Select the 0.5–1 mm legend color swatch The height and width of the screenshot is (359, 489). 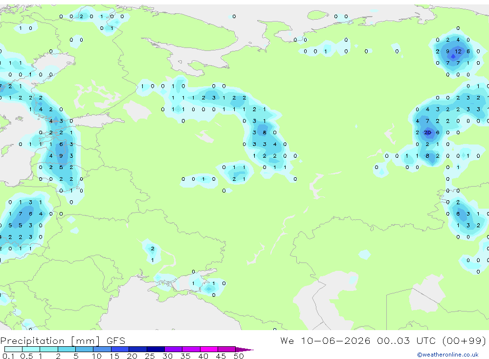[x=31, y=349]
